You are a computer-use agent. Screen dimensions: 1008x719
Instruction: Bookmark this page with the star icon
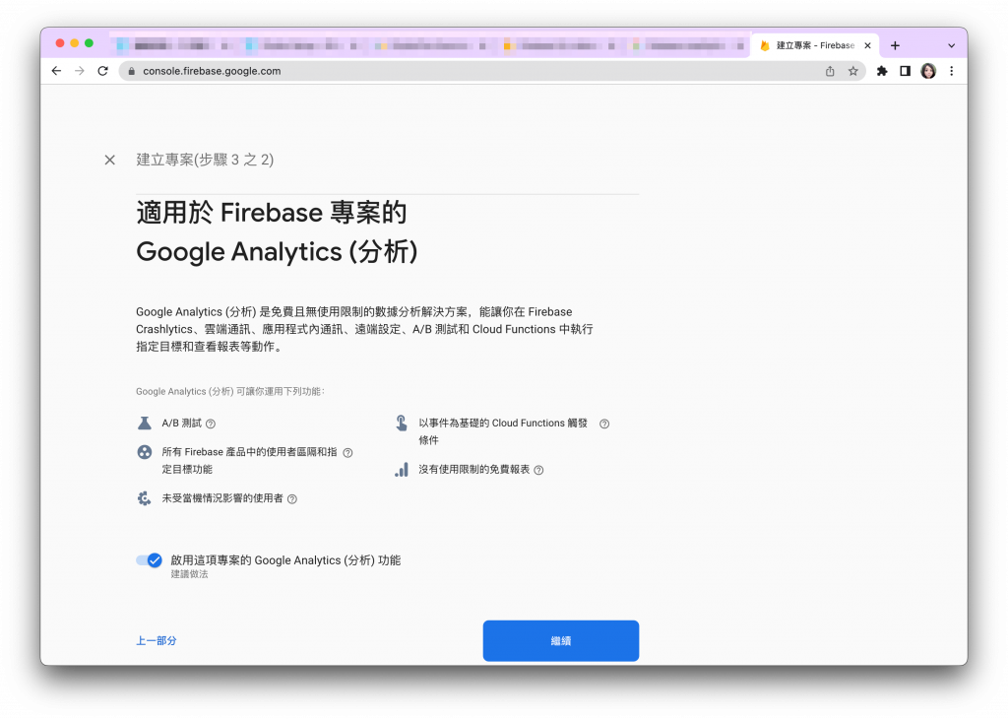pyautogui.click(x=853, y=71)
